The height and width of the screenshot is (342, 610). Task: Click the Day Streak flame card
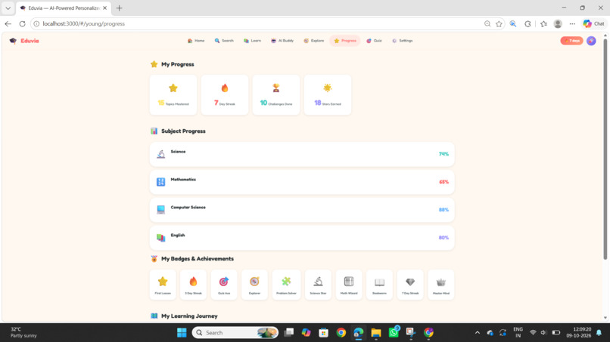point(225,94)
